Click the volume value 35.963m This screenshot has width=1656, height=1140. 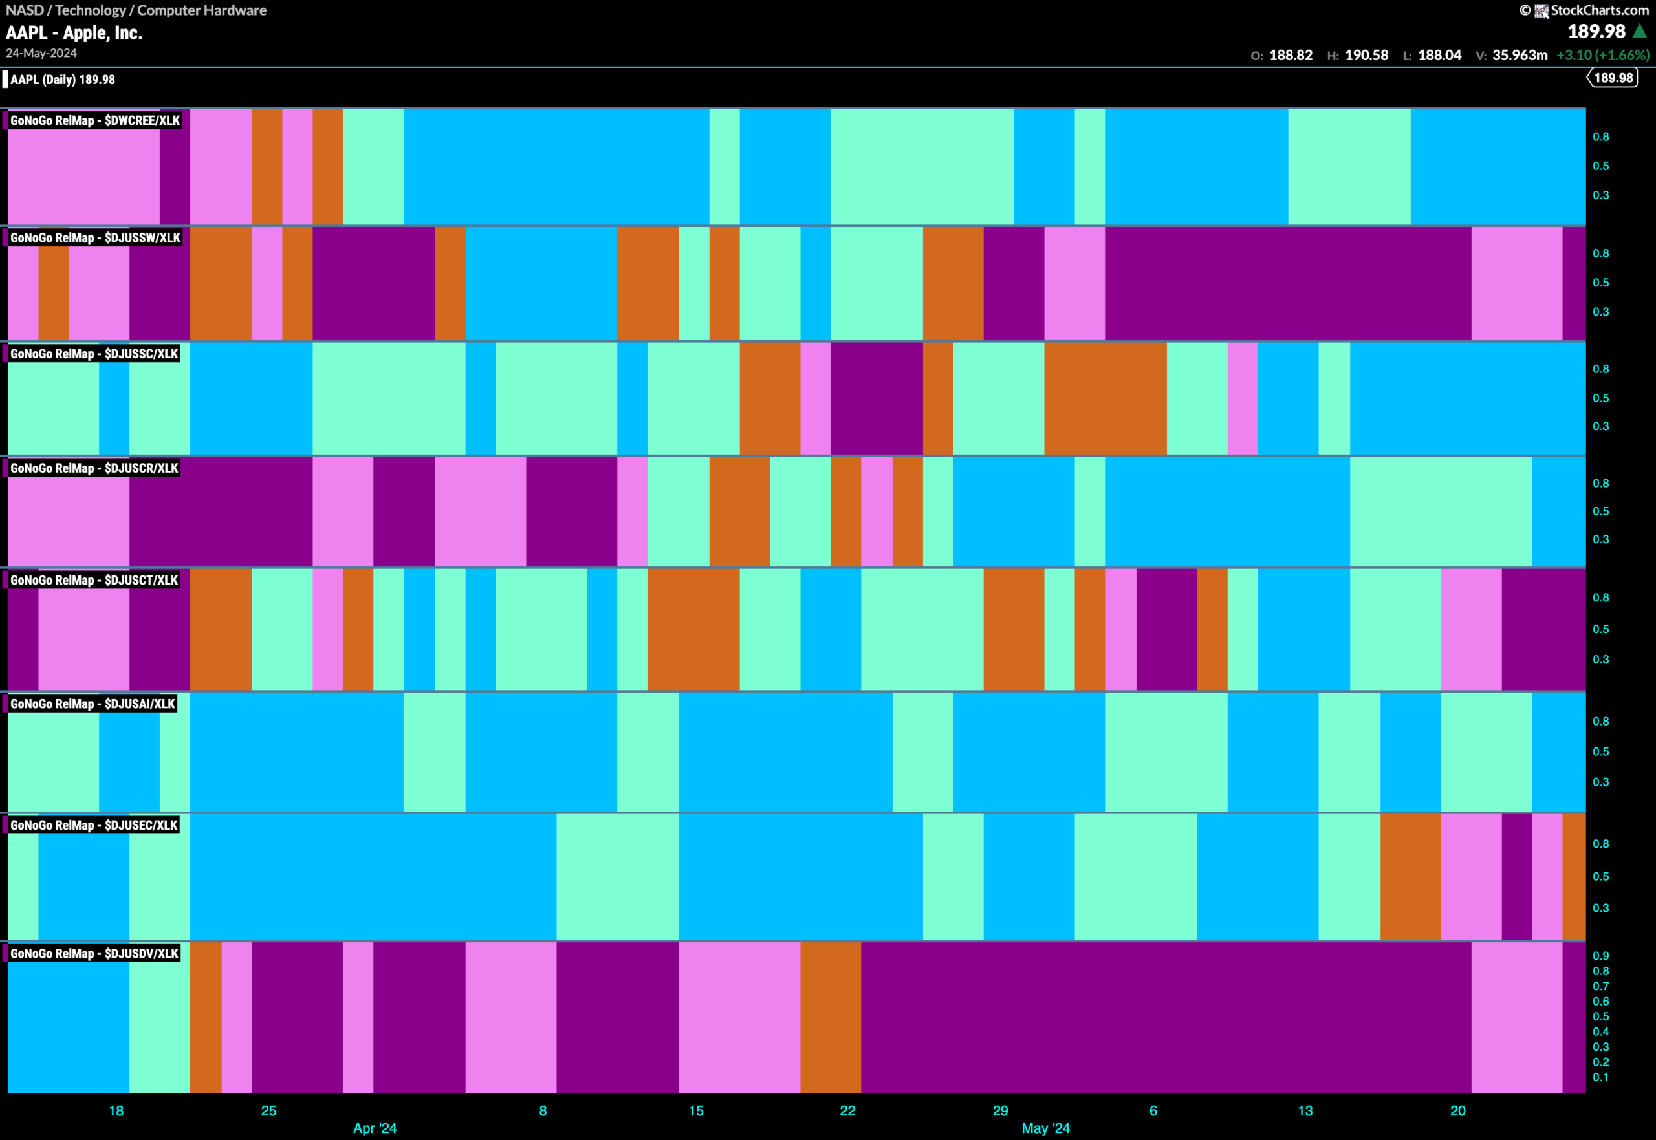click(1520, 55)
